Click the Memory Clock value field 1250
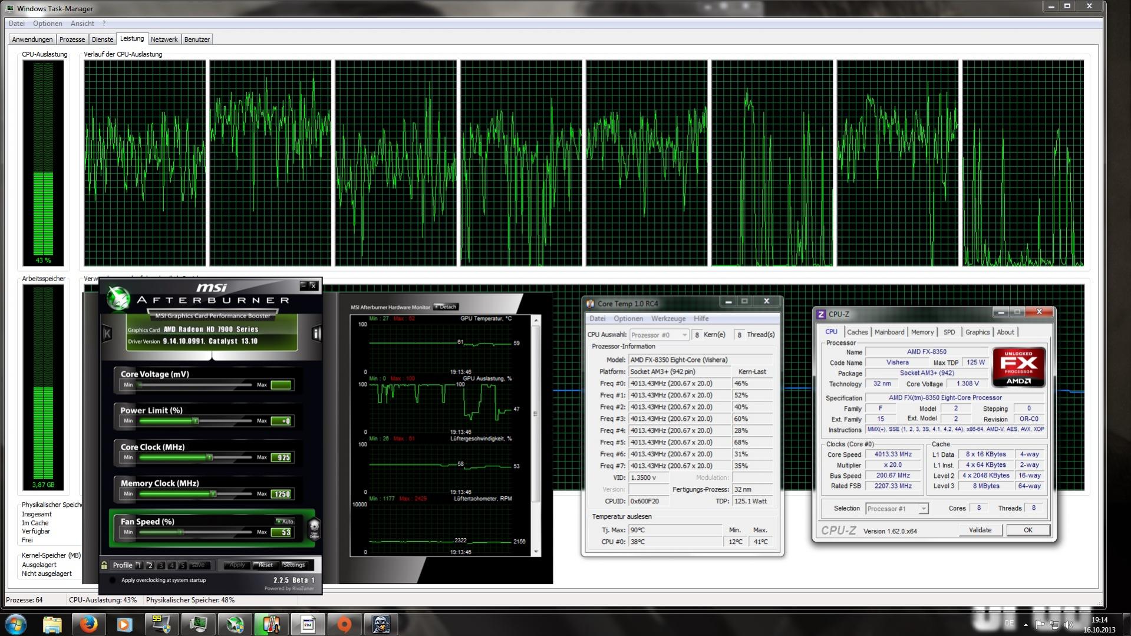The width and height of the screenshot is (1131, 636). (281, 494)
